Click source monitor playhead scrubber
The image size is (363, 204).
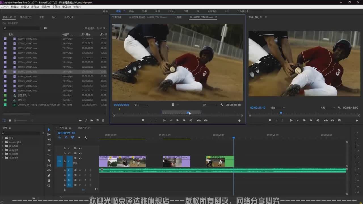(188, 112)
